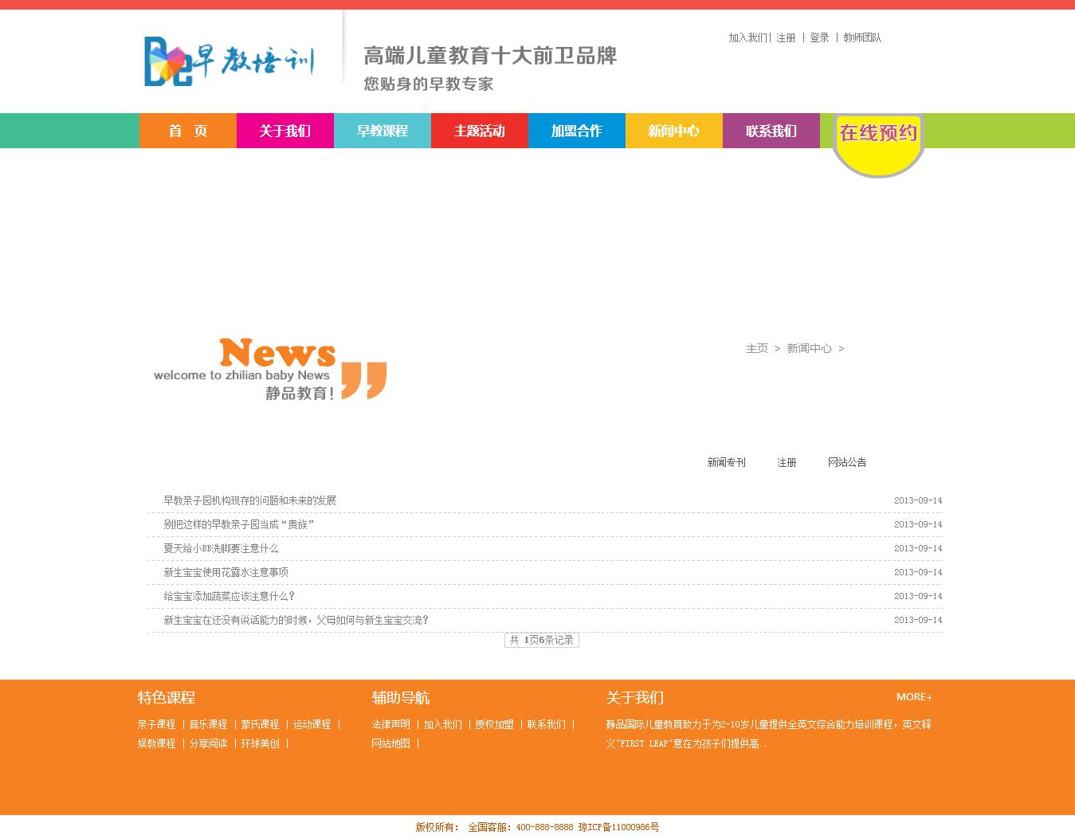Select the 早教课程 navigation tab

tap(383, 131)
